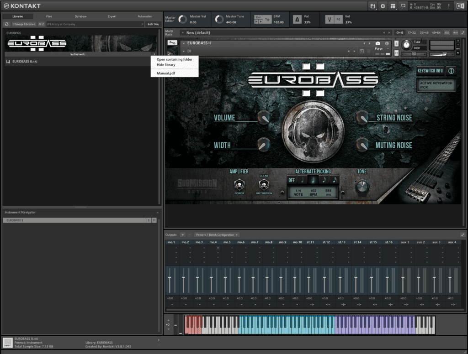Click the panic exclamation icon in the header

pos(449,6)
